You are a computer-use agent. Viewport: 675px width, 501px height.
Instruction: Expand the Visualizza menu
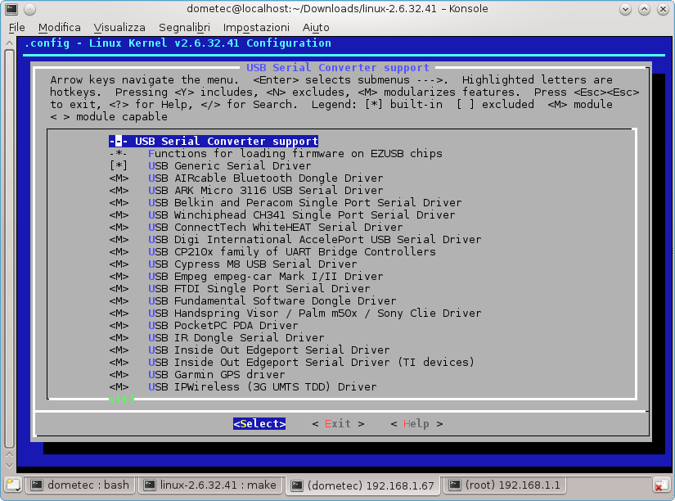click(119, 27)
